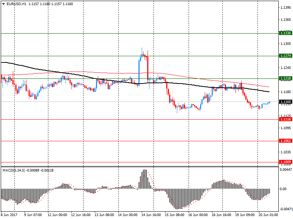
Task: Click the 9 Jun 07:00 time axis label
Action: (33, 215)
